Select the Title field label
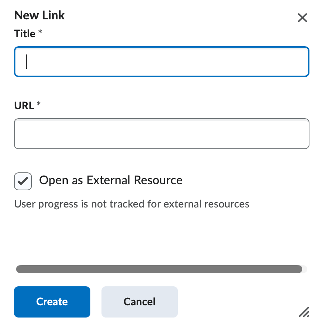Image resolution: width=322 pixels, height=334 pixels. click(x=24, y=33)
